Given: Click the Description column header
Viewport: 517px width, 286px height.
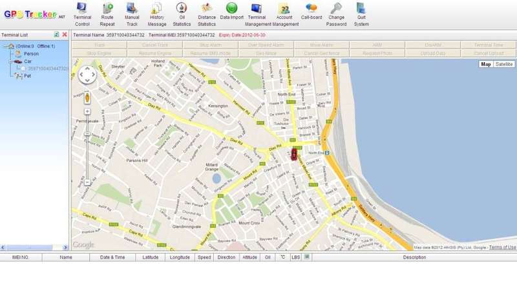Looking at the screenshot, I should coord(414,258).
